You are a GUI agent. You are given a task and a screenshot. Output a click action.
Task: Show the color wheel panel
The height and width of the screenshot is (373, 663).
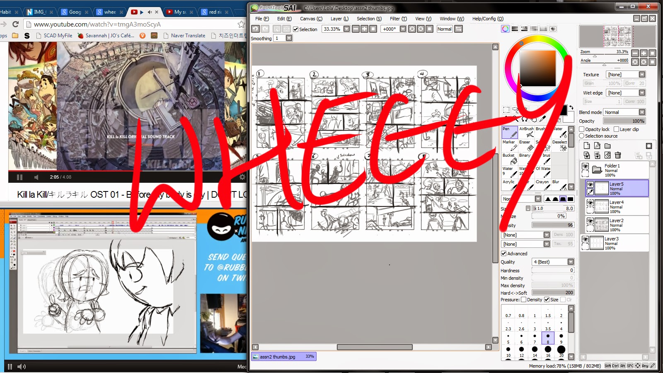point(505,29)
